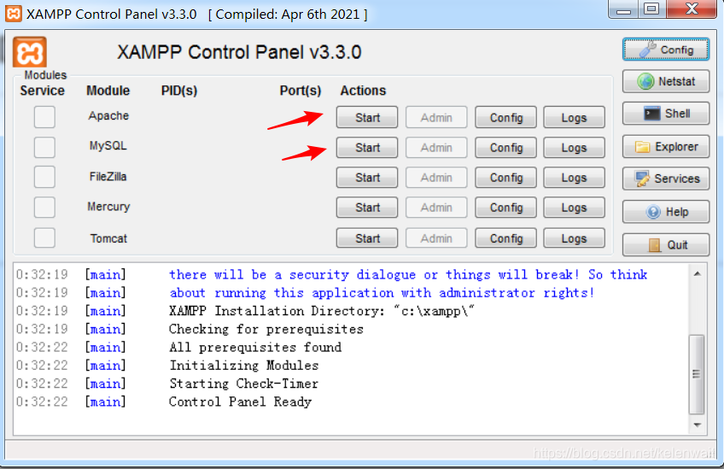Toggle the MySQL service checkbox
This screenshot has height=469, width=724.
click(44, 148)
